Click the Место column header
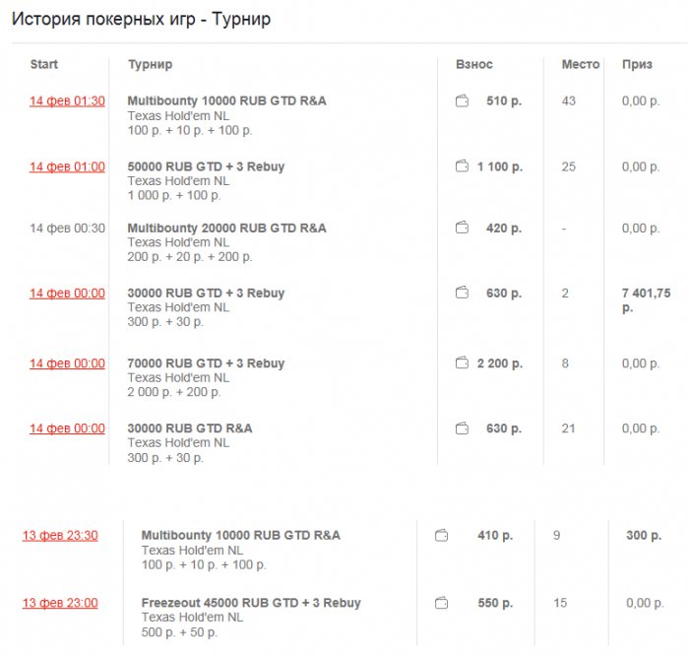This screenshot has width=689, height=657. [581, 65]
